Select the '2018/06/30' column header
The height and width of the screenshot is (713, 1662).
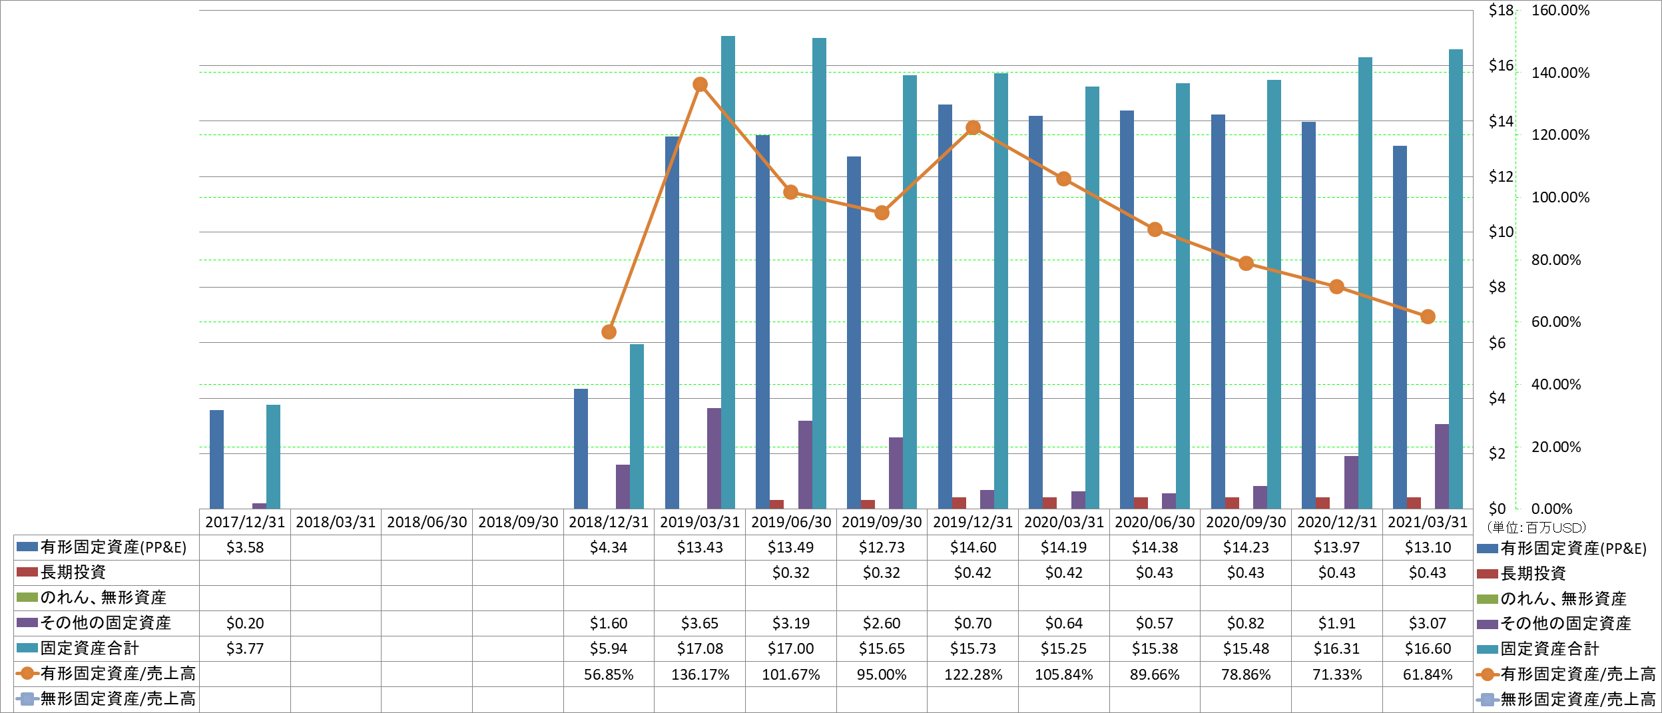coord(427,522)
